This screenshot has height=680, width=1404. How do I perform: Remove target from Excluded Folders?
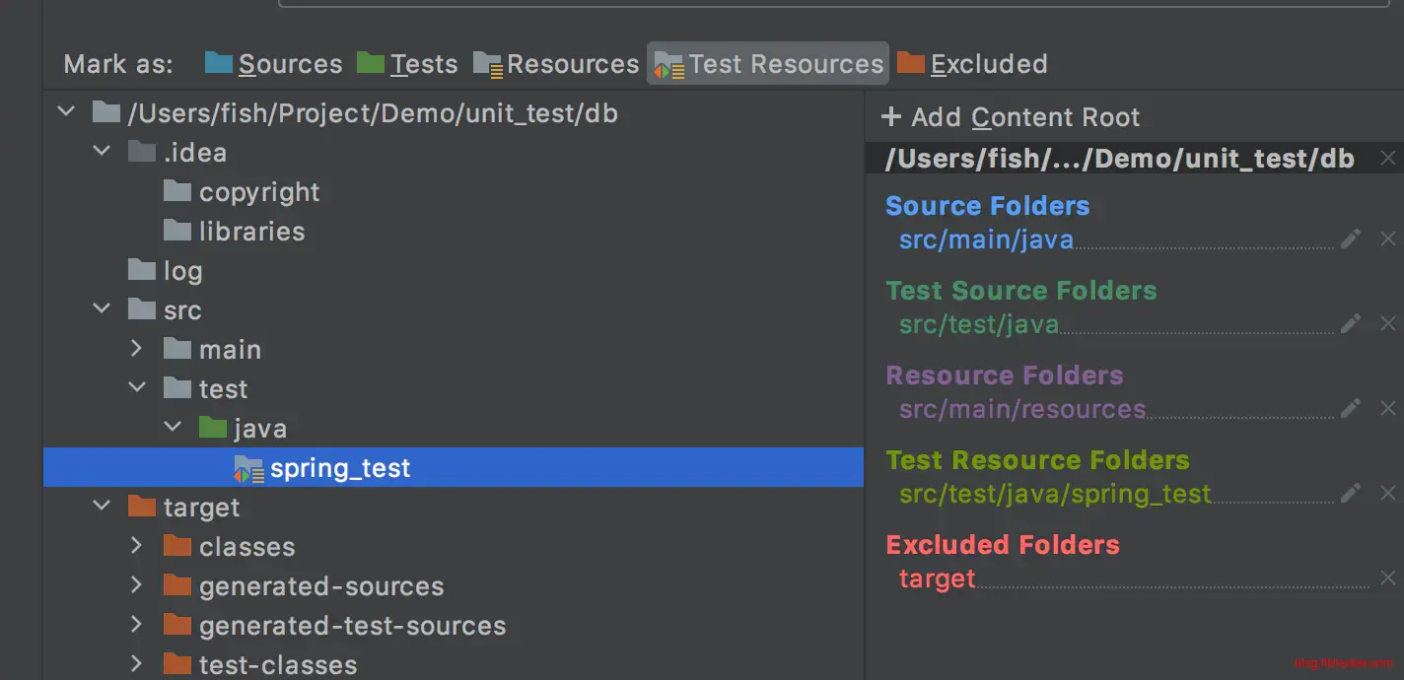(1387, 578)
